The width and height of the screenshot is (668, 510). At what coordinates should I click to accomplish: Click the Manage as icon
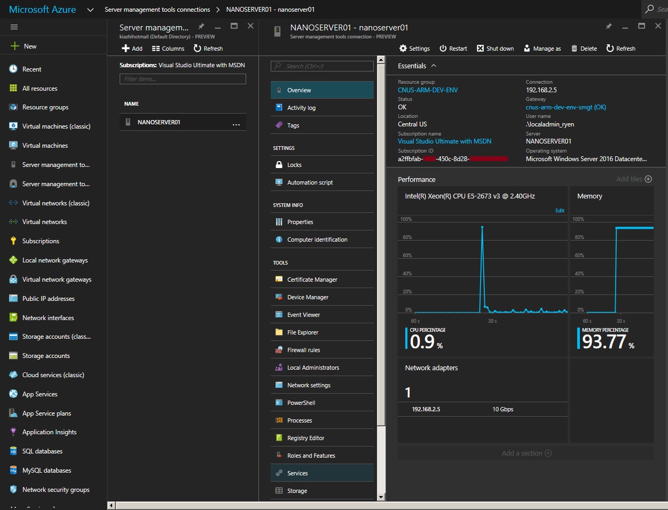527,48
